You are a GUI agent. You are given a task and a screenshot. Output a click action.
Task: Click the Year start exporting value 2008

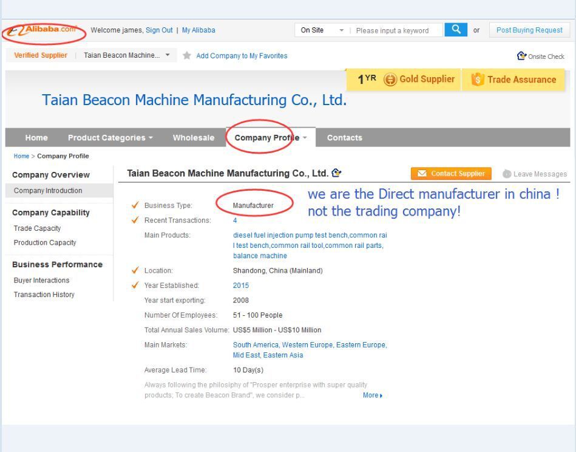240,301
